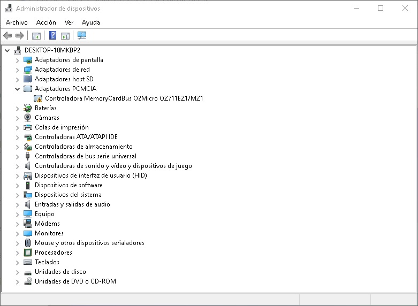The image size is (418, 306).
Task: Click the Baterías battery icon
Action: point(28,108)
